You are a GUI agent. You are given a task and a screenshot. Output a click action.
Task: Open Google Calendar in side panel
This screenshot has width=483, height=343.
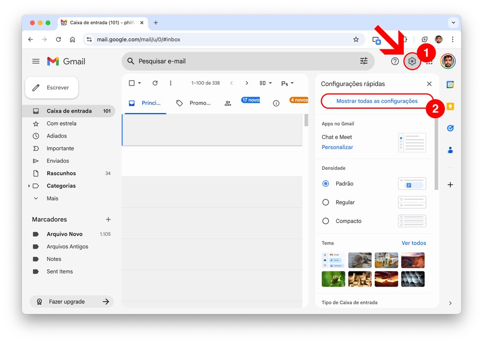tap(450, 85)
